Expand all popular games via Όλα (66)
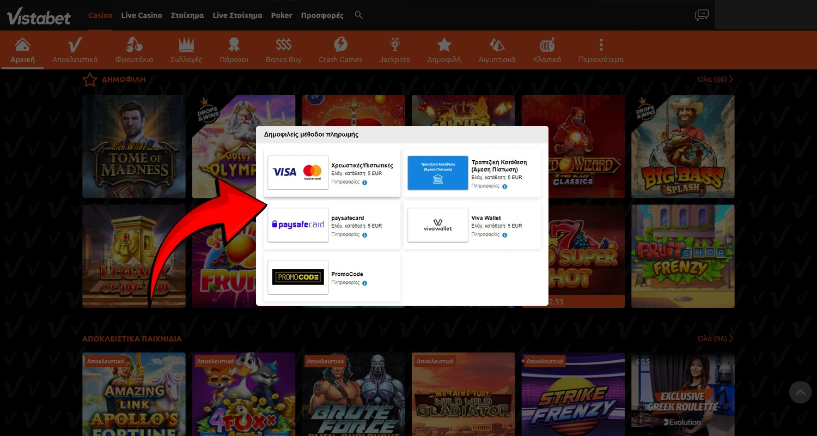Screen dimensions: 817x436 pos(715,80)
